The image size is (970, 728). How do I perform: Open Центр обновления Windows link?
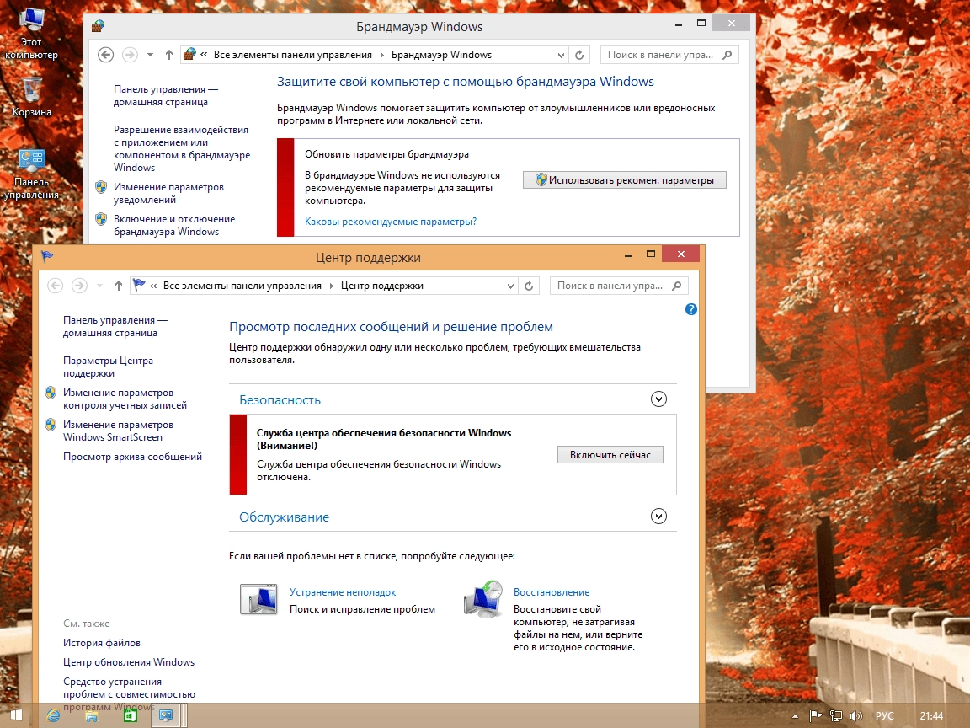(129, 662)
